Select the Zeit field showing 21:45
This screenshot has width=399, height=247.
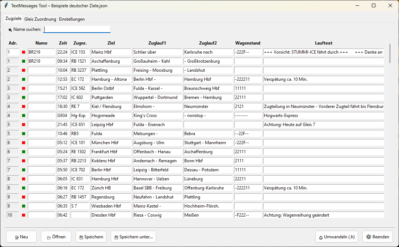pyautogui.click(x=63, y=125)
